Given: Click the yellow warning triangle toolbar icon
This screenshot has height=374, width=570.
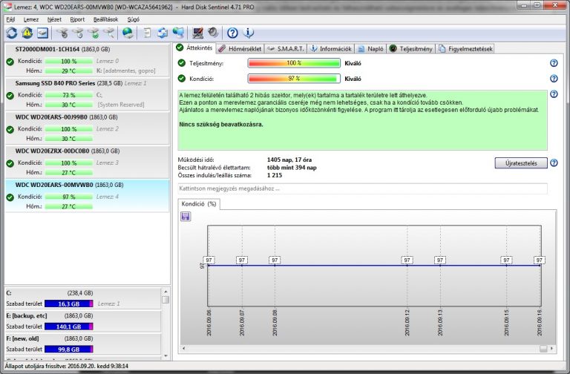Looking at the screenshot, I should tap(27, 33).
